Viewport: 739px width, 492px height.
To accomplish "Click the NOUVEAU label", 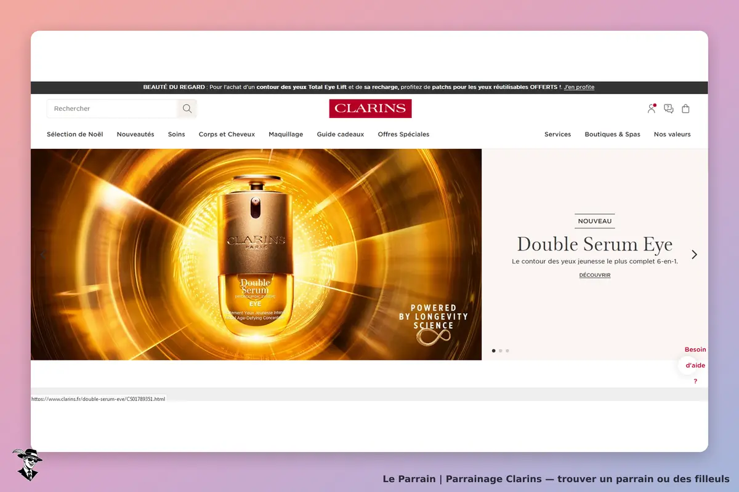I will pos(595,221).
